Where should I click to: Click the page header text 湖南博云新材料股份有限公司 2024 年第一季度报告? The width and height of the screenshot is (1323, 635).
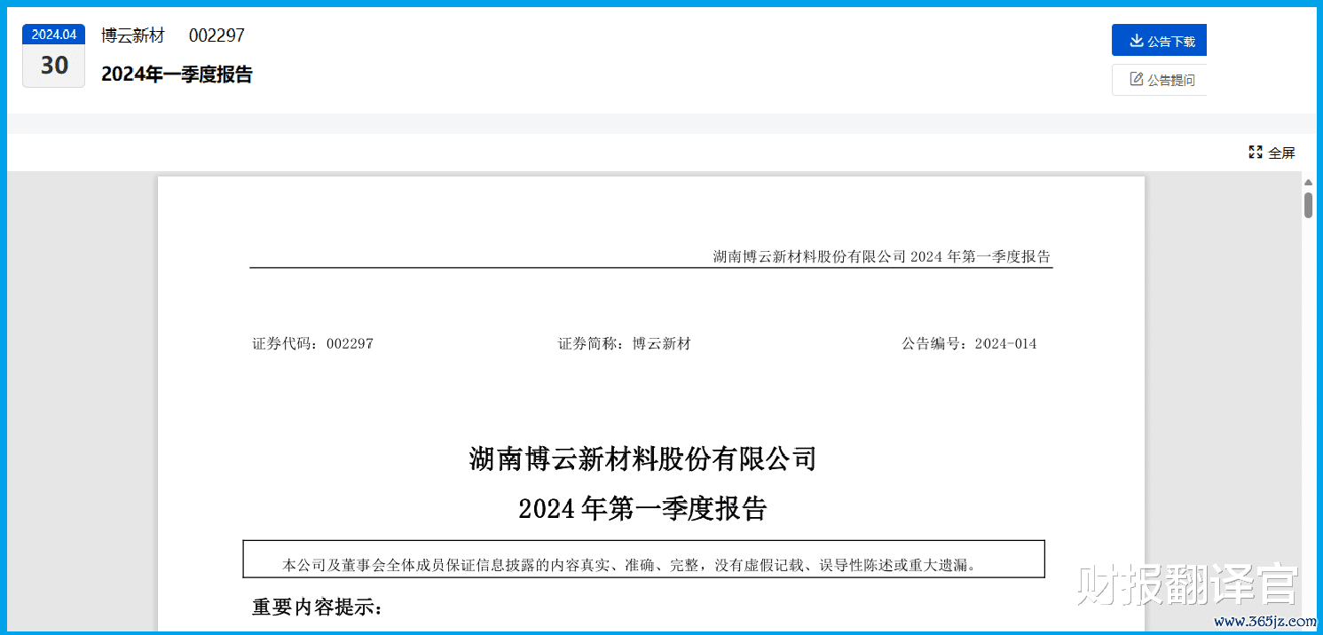pos(882,256)
